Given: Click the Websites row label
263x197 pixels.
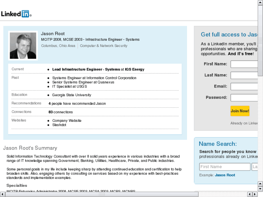Looking at the screenshot, I should (19, 120).
